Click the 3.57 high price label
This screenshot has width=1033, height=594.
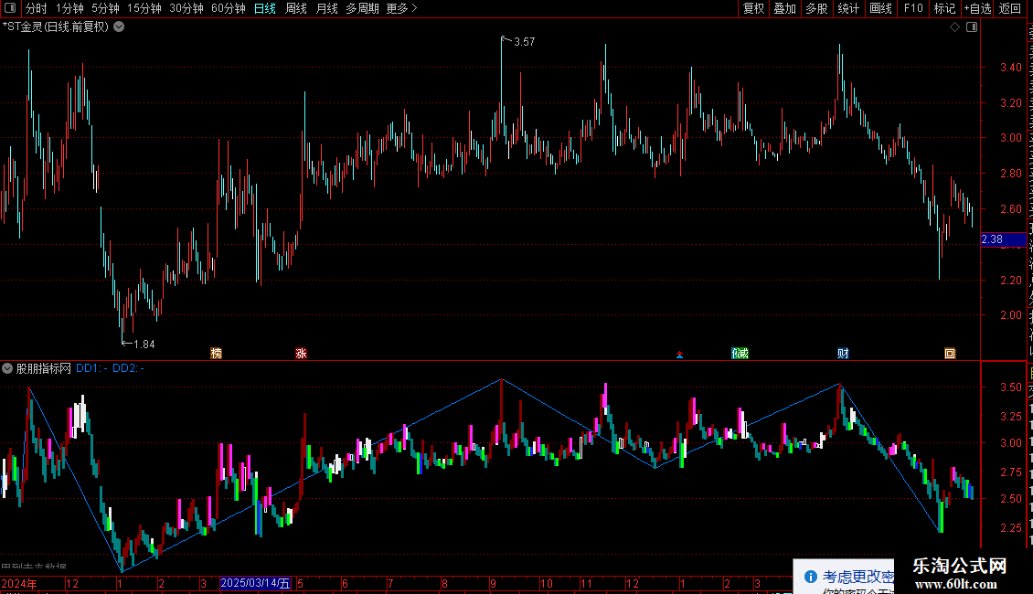tap(525, 41)
